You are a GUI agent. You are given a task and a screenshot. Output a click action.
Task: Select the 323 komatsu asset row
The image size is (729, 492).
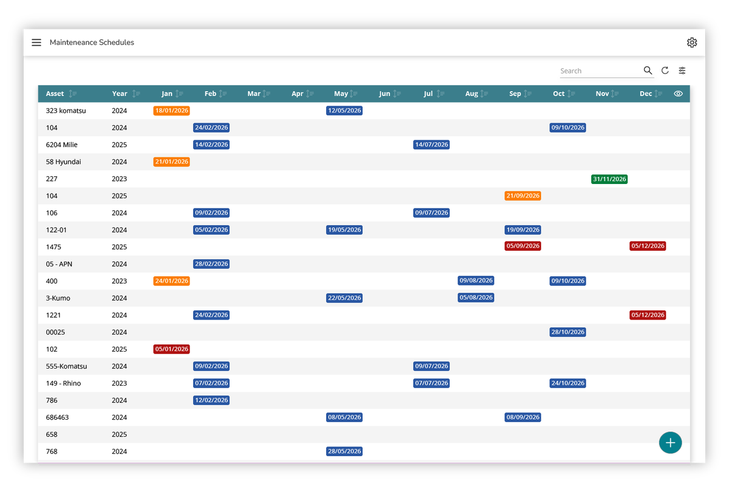pyautogui.click(x=364, y=111)
